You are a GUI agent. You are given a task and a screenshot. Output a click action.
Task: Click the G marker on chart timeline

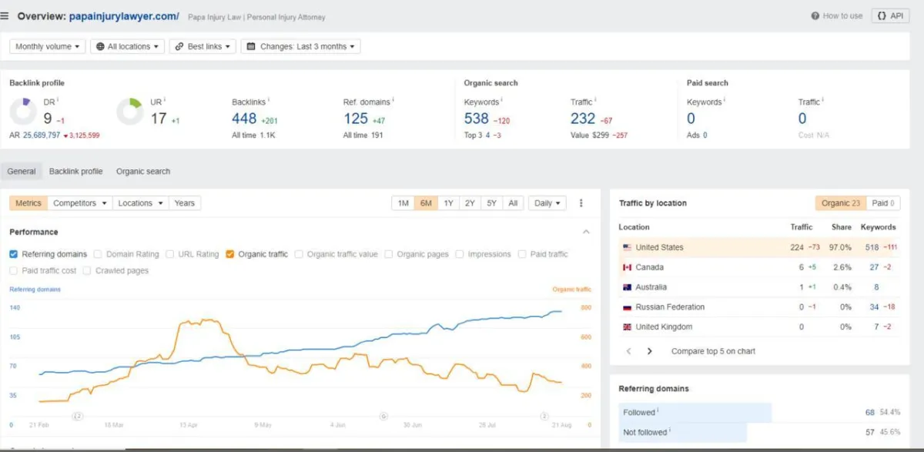click(383, 417)
